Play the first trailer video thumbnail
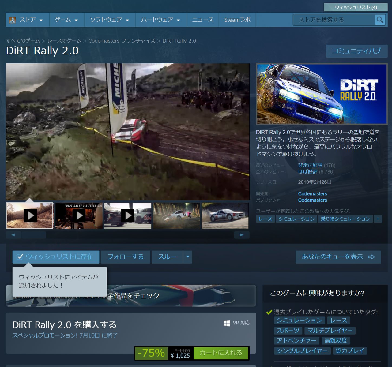Image resolution: width=392 pixels, height=367 pixels. pyautogui.click(x=30, y=215)
